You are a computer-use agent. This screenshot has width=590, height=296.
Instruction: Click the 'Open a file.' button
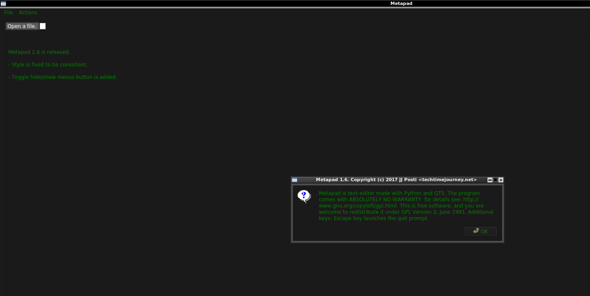pos(22,26)
